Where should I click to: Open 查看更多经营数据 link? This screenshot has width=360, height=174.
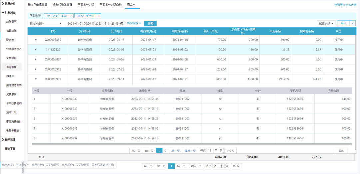click(346, 5)
